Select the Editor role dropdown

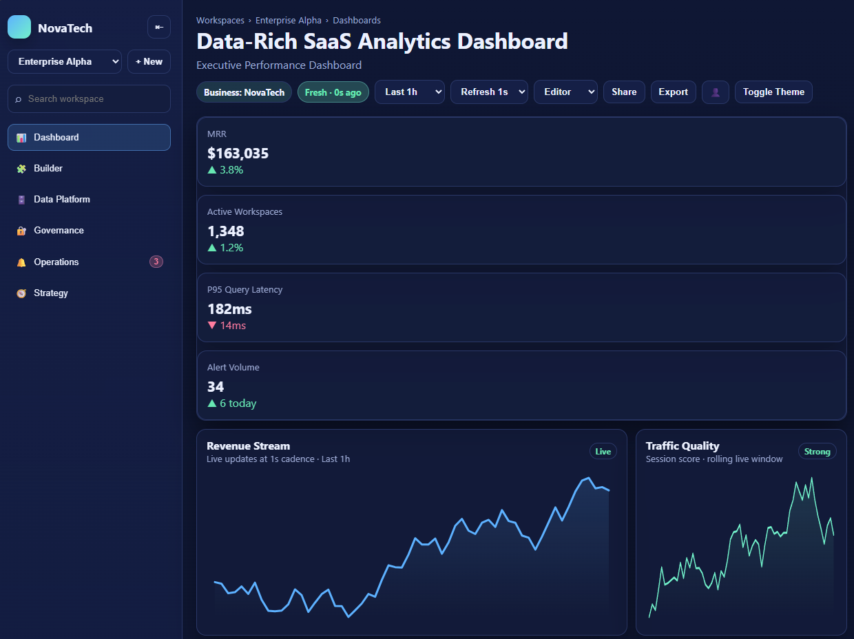[x=565, y=92]
